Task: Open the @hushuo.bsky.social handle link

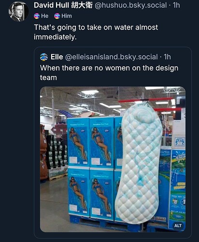Action: [131, 5]
